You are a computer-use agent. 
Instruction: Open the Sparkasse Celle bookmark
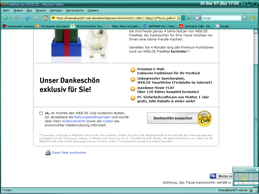coord(196,26)
